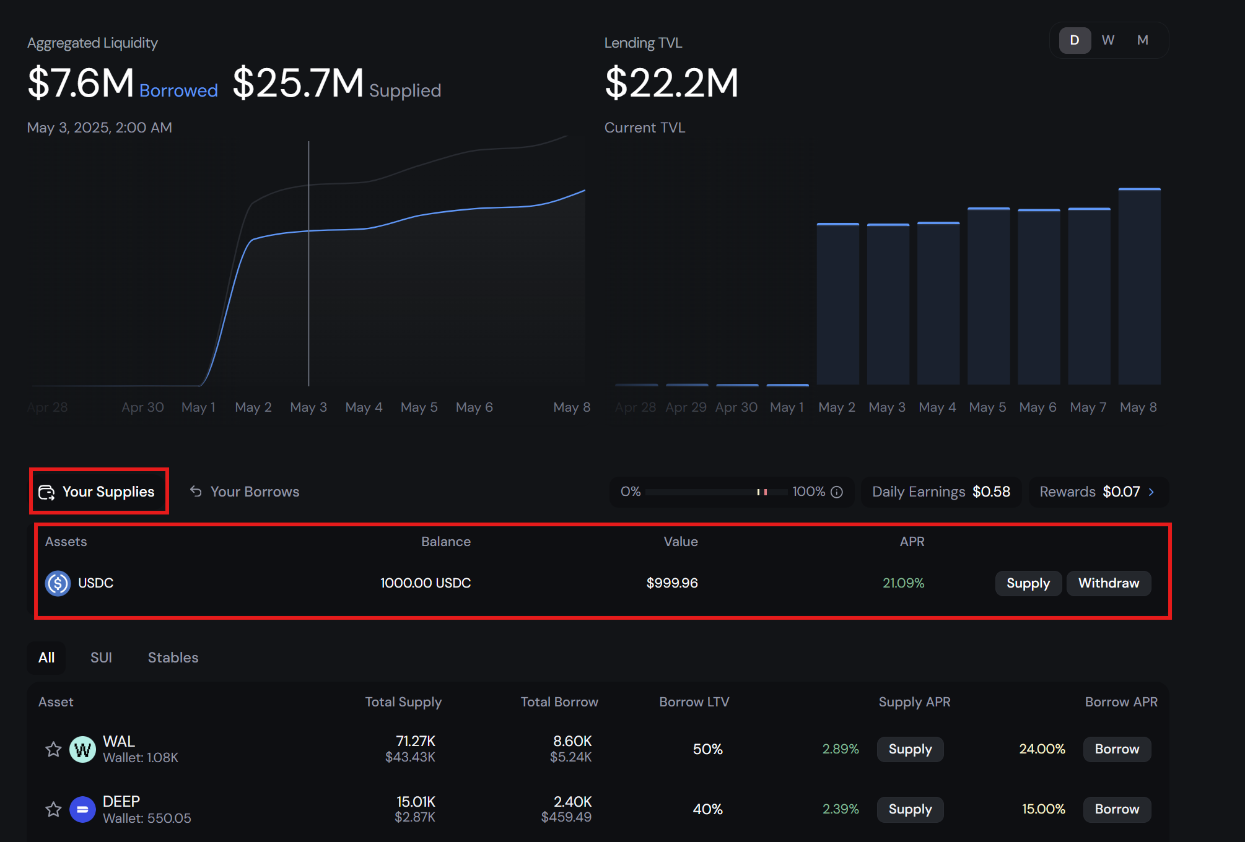Click the utilization info icon

pos(837,492)
